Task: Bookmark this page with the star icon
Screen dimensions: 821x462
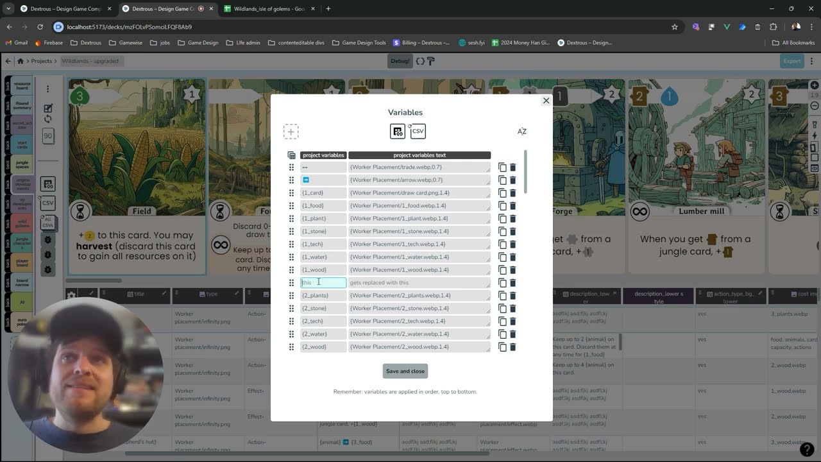Action: point(674,27)
